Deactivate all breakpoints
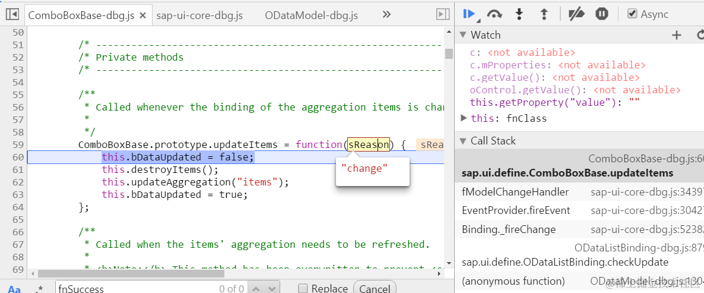704x293 pixels. tap(576, 14)
